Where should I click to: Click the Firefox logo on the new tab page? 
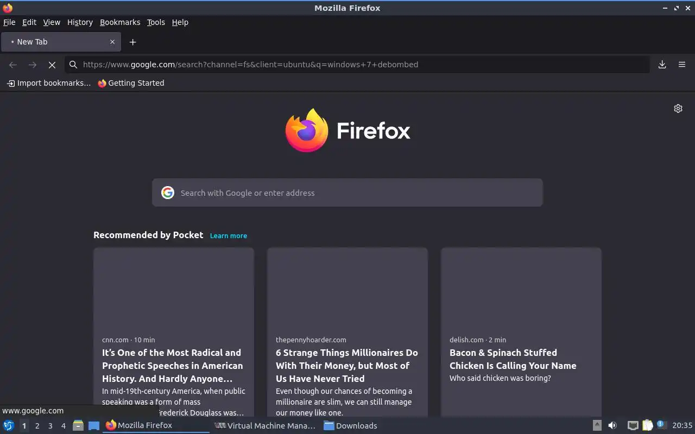pyautogui.click(x=347, y=130)
